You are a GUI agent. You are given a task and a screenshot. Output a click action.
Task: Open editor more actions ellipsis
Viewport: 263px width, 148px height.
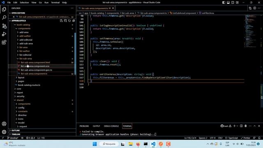259,8
